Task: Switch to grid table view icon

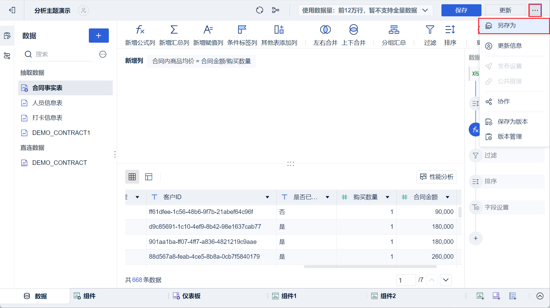Action: point(132,177)
